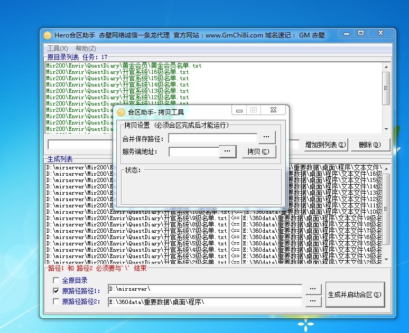
Task: Click browse button for 原路径路径1
Action: pos(313,289)
